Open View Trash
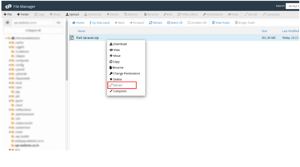 coord(214,22)
